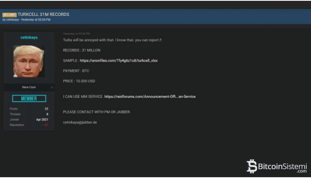View the user's Threads count of 8
Image resolution: width=311 pixels, height=178 pixels.
[x=47, y=114]
